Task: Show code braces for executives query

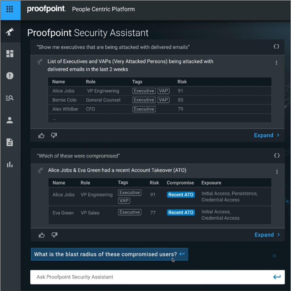Action: [276, 47]
